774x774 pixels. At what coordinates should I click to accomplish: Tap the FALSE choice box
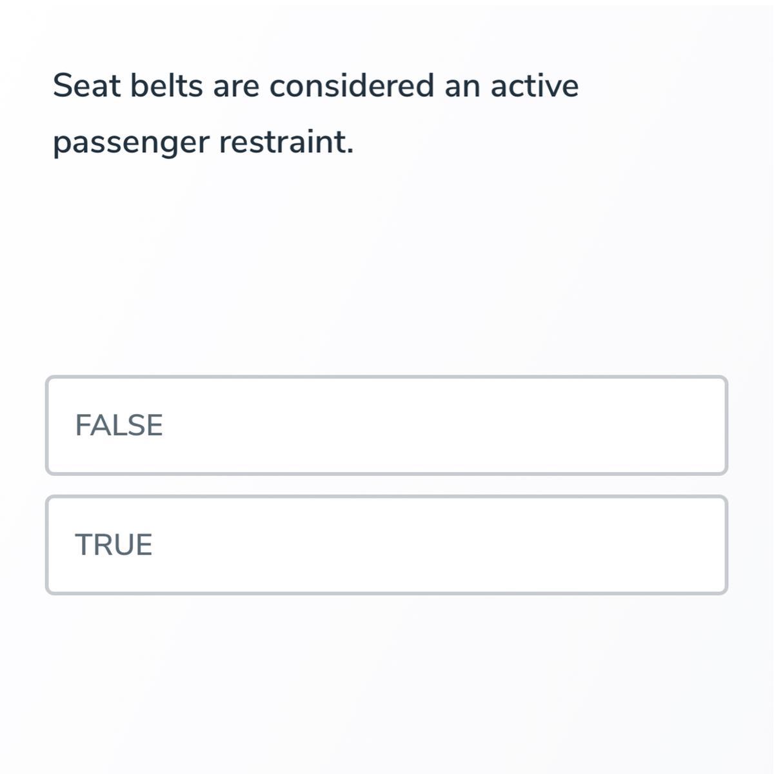tap(386, 426)
